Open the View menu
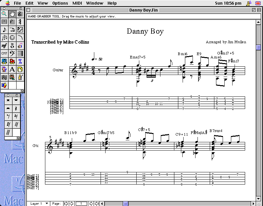The width and height of the screenshot is (263, 206). click(x=43, y=3)
